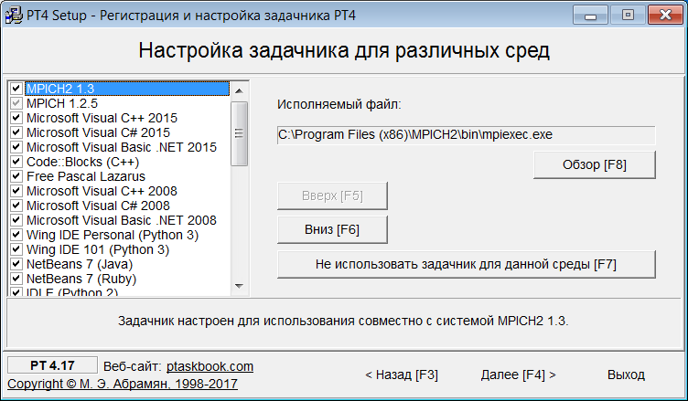This screenshot has width=688, height=401.
Task: Toggle Microsoft Visual Basic .NET 2008 checkbox
Action: (x=16, y=220)
